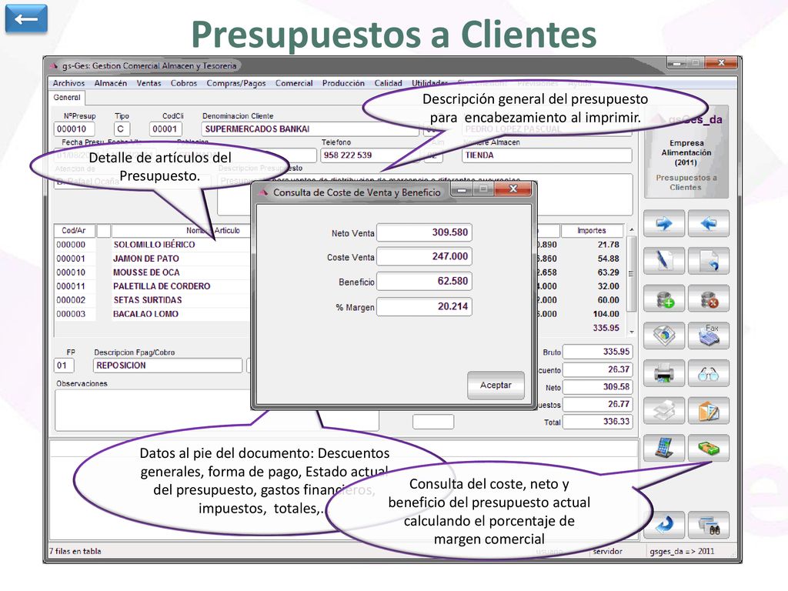Click the binoculars search windows icon
Screen dimensions: 788x591
(708, 525)
